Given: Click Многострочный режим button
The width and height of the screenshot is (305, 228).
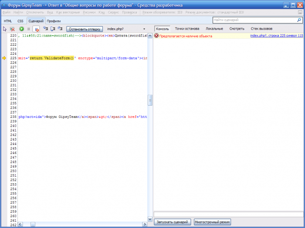Looking at the screenshot, I should 212,222.
